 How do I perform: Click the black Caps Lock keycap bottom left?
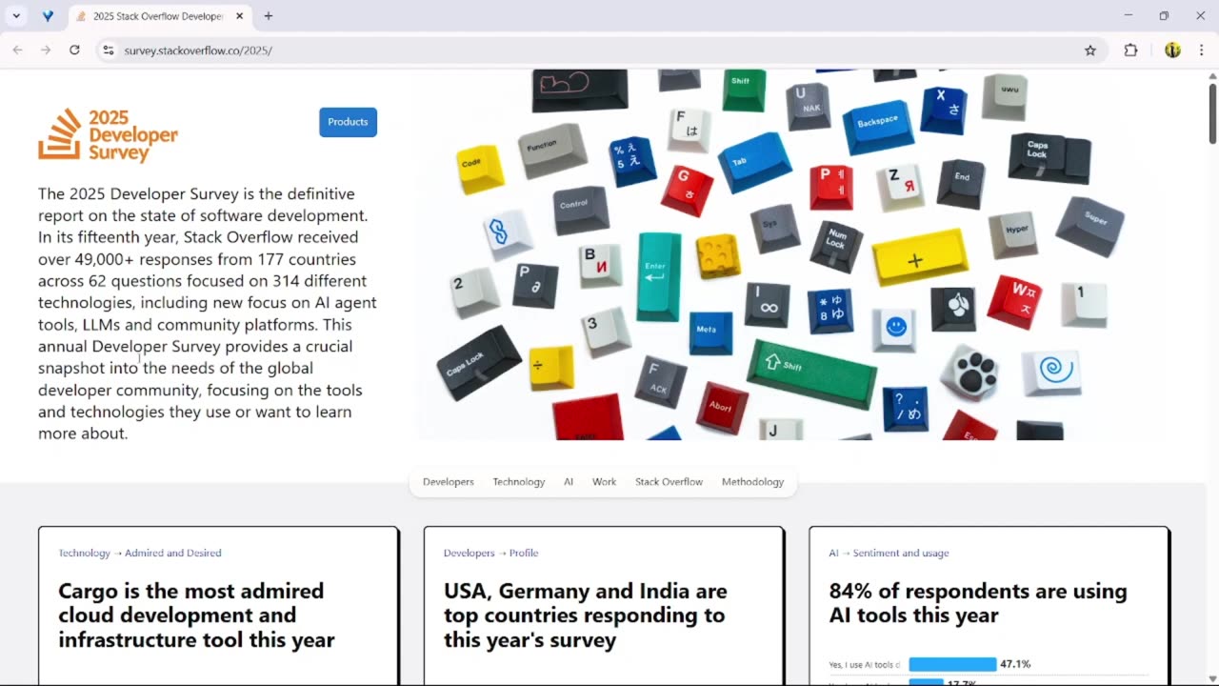click(x=478, y=362)
